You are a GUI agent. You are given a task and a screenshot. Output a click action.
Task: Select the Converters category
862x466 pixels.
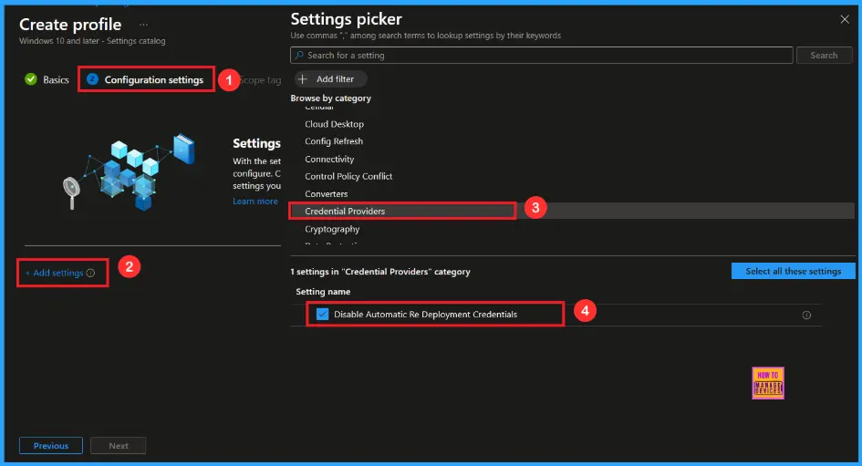click(326, 194)
